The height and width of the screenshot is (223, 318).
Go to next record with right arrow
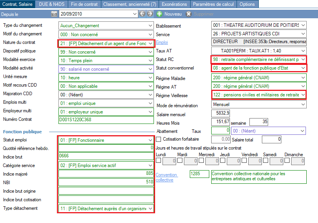(x=150, y=14)
